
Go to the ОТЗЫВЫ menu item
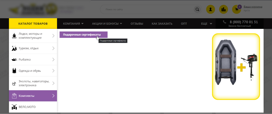coord(137,23)
